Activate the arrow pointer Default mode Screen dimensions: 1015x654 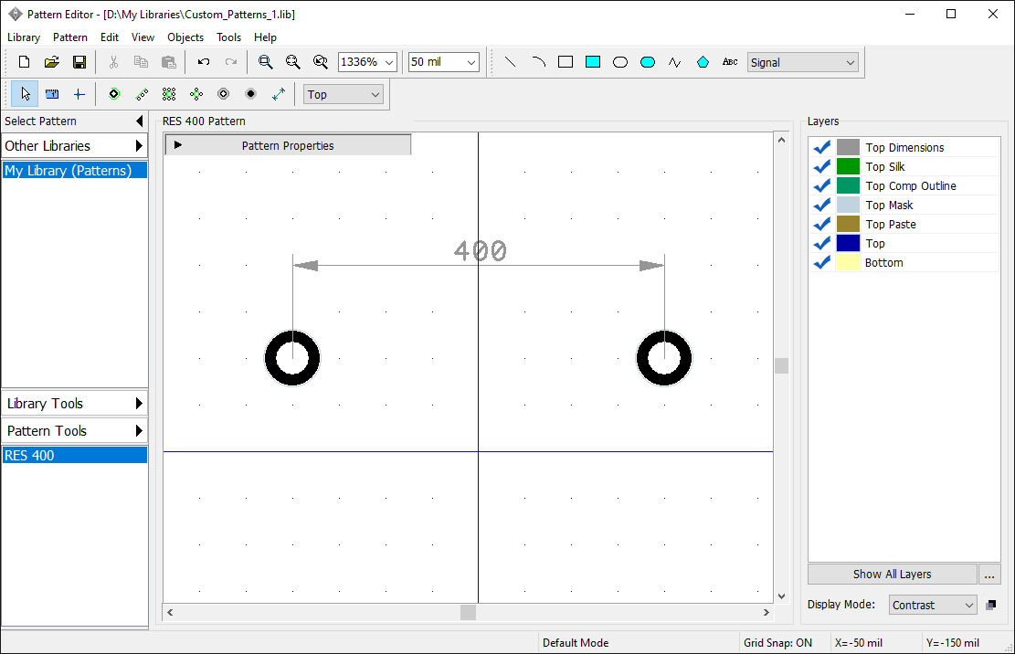(x=25, y=94)
